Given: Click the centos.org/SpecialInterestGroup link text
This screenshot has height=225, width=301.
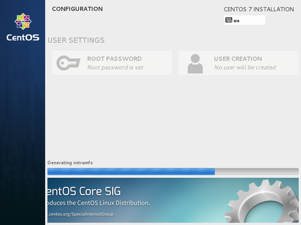Looking at the screenshot, I should 81,214.
